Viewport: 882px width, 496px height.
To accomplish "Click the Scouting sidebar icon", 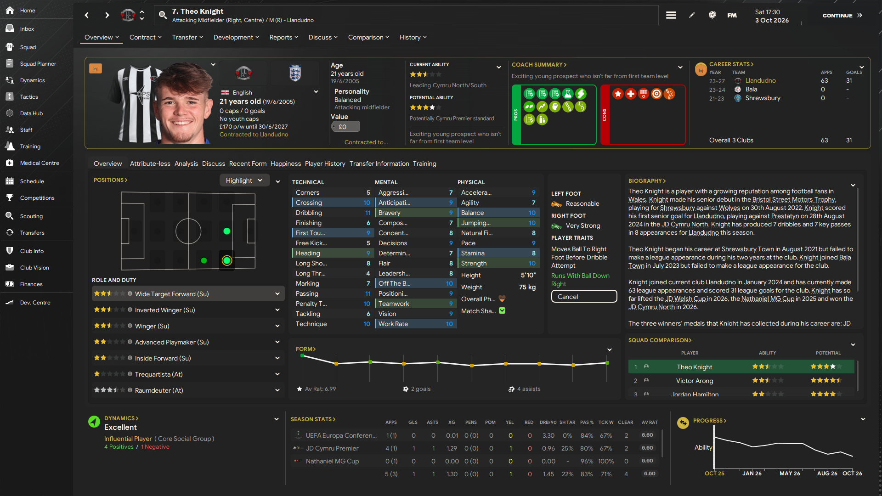I will click(x=10, y=216).
